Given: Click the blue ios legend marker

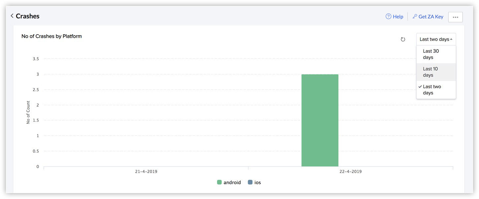Looking at the screenshot, I should [x=250, y=182].
